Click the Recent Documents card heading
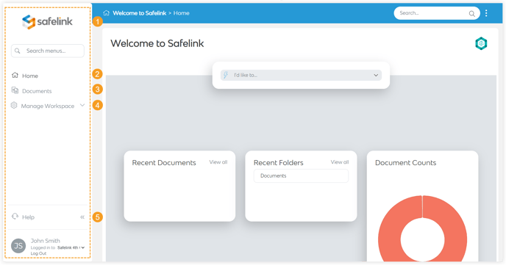The height and width of the screenshot is (265, 506). click(164, 163)
